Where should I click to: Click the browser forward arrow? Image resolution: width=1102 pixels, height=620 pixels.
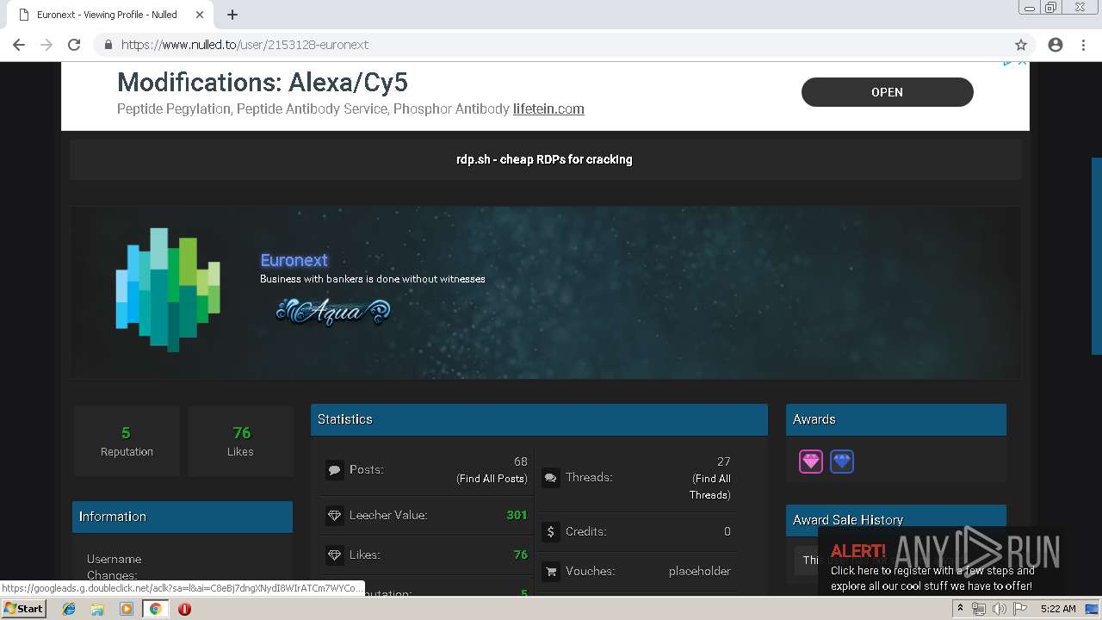click(x=46, y=45)
